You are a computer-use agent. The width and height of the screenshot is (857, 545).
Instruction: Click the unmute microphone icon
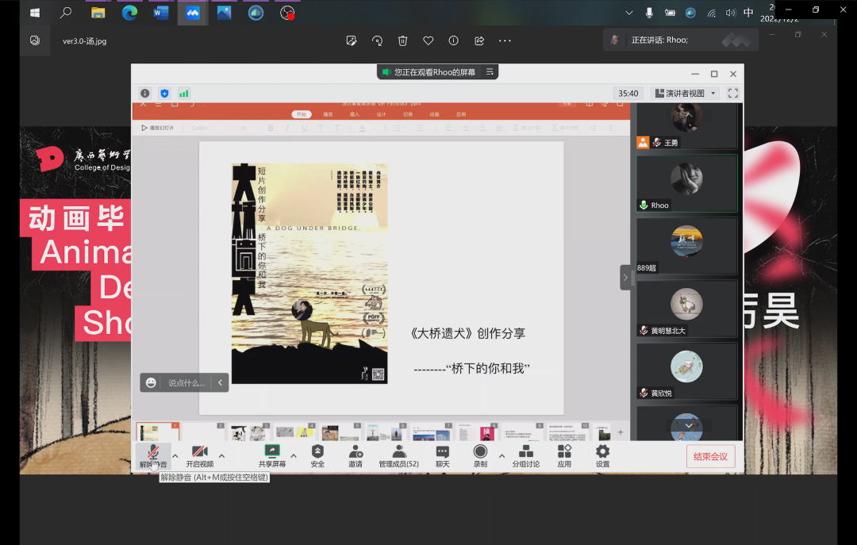point(153,453)
